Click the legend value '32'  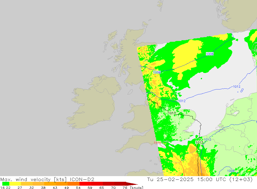(31, 188)
